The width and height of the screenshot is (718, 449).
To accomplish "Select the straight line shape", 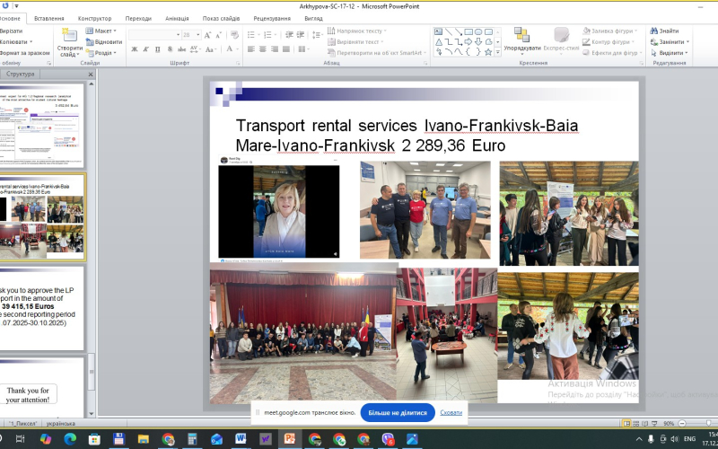I will (x=448, y=31).
